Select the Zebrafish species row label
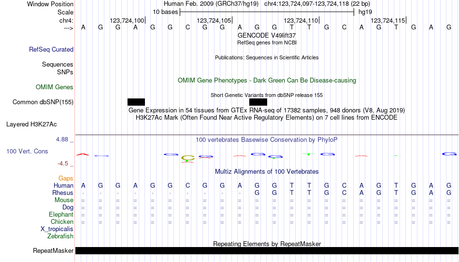Viewport: 459px width, 262px height. pos(60,236)
